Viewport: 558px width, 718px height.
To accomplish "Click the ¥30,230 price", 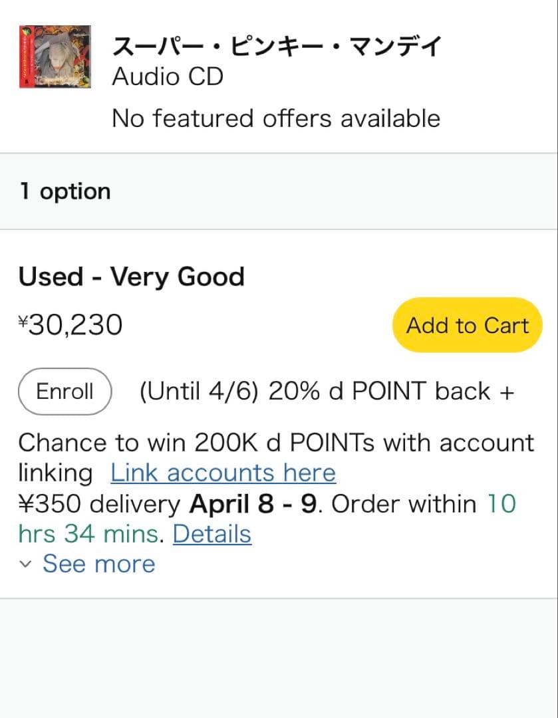I will 70,325.
